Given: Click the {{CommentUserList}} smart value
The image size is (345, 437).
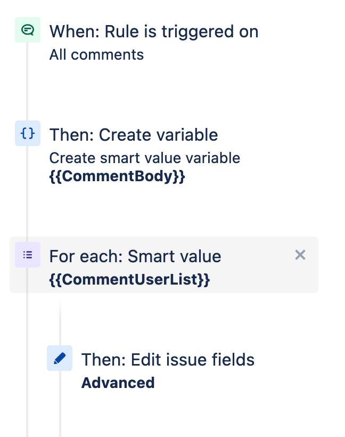Looking at the screenshot, I should (x=129, y=279).
